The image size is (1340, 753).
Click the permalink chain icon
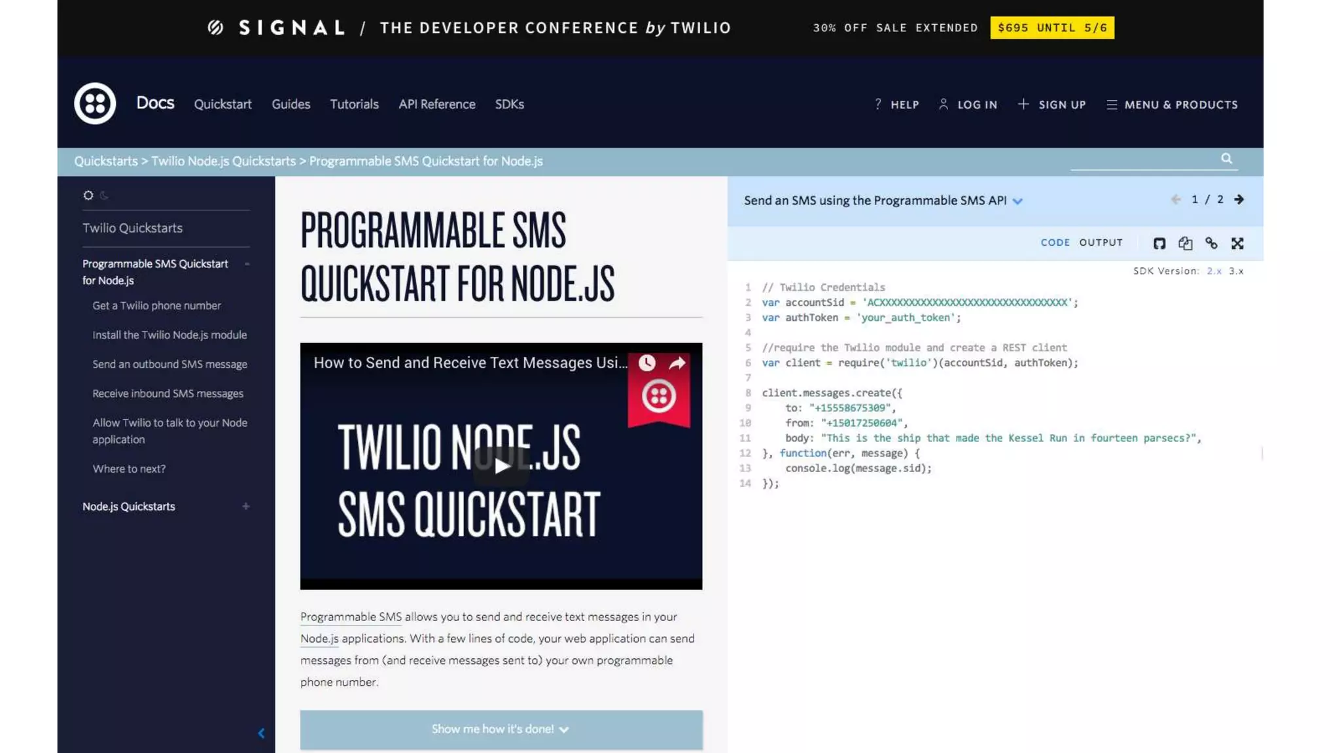tap(1211, 243)
